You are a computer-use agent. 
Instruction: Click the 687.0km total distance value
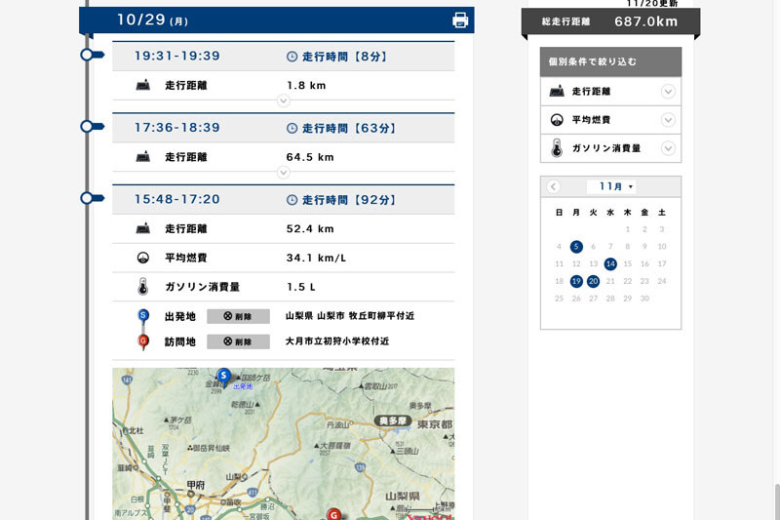point(645,21)
